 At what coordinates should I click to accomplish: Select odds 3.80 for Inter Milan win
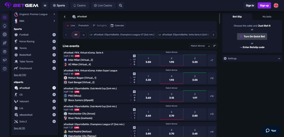point(148,60)
